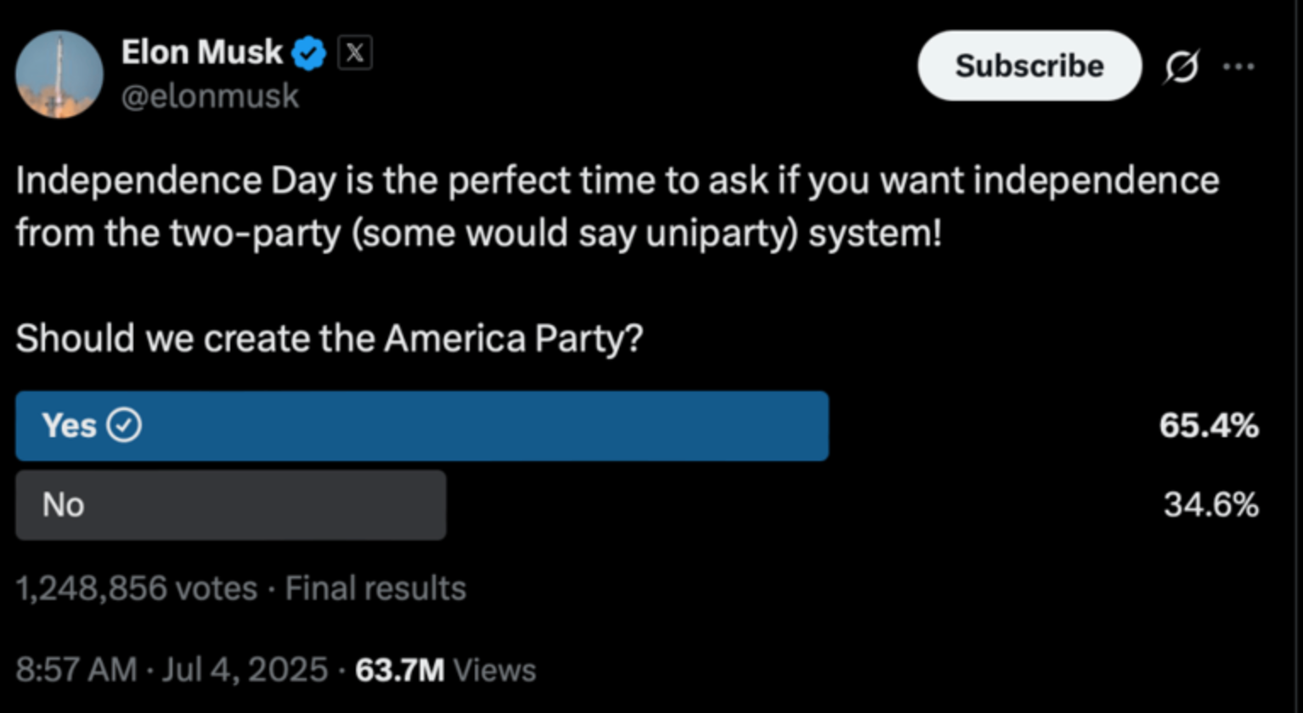Click the Subscribe button

[1029, 66]
